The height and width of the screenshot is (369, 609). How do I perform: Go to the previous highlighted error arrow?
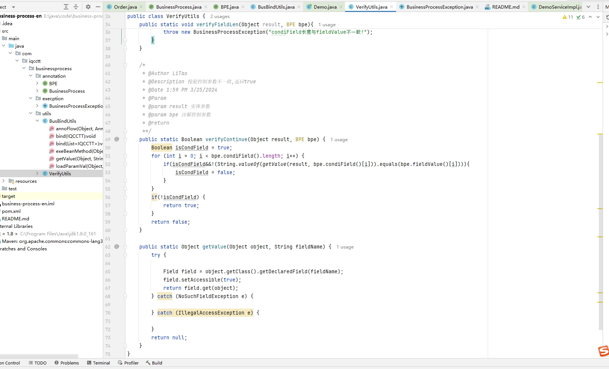click(x=590, y=17)
